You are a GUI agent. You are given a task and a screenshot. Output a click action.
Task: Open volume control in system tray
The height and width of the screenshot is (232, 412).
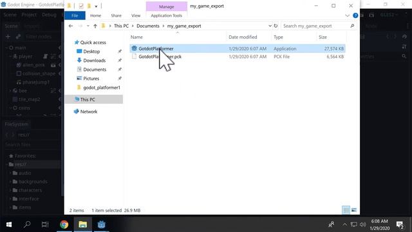point(363,224)
